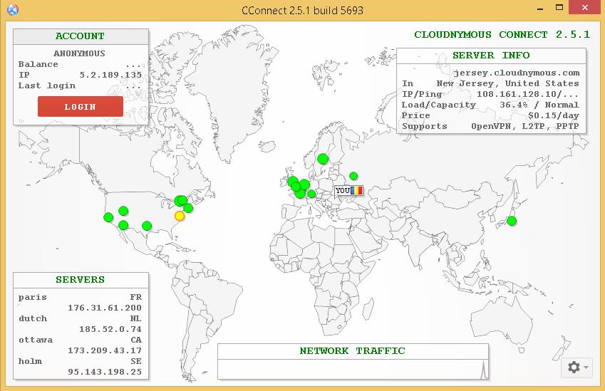605x391 pixels.
Task: Click the Supports OpenVPN, L2TP, PPTP line
Action: (x=491, y=126)
